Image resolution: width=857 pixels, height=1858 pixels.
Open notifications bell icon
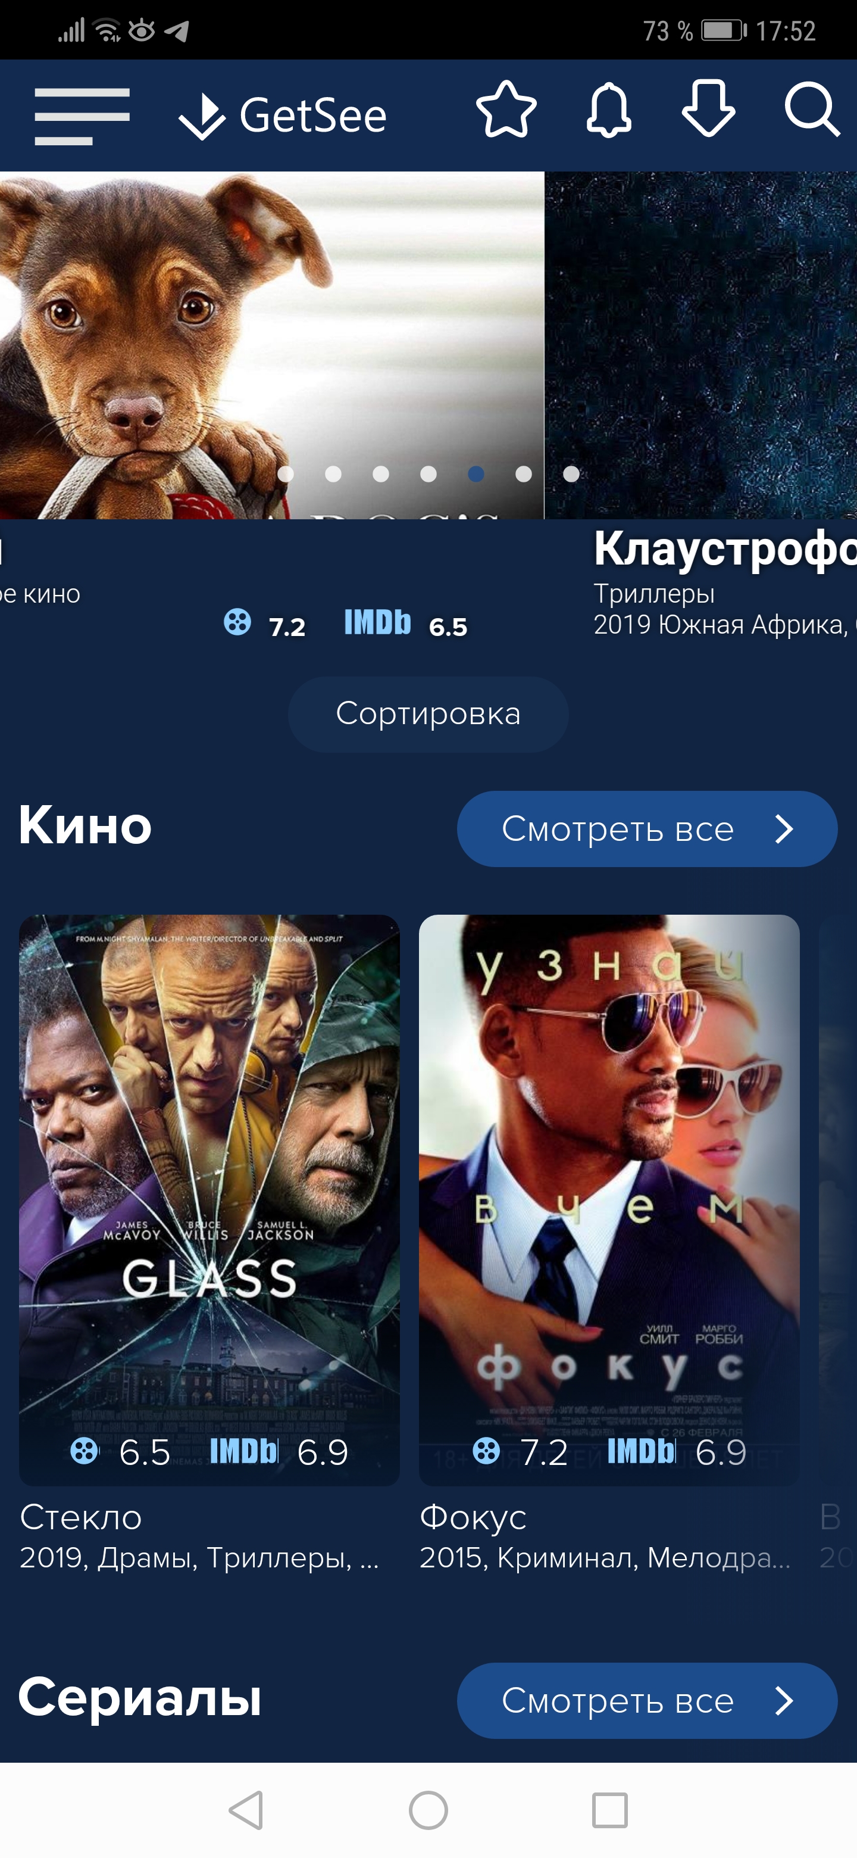608,110
